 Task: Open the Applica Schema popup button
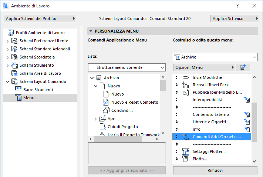pos(235,18)
